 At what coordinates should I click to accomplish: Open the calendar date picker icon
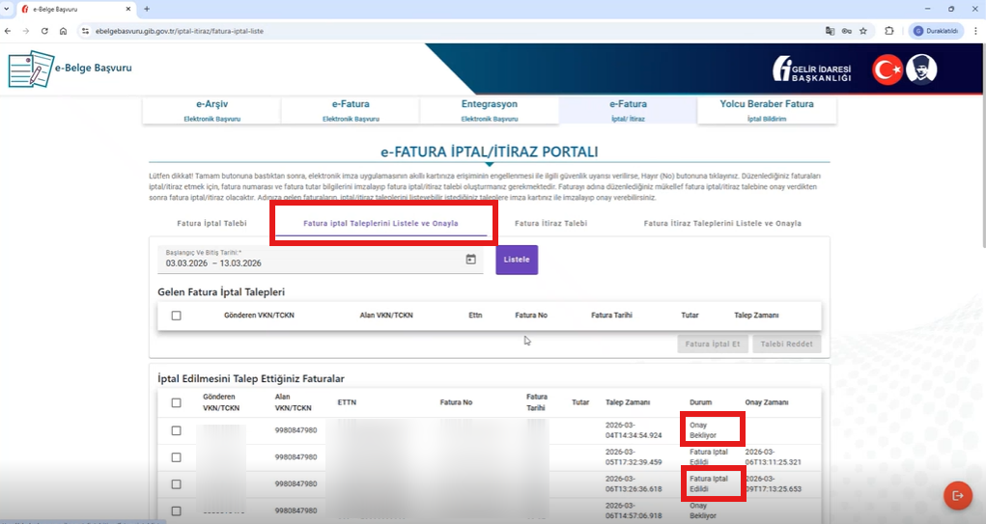tap(470, 259)
